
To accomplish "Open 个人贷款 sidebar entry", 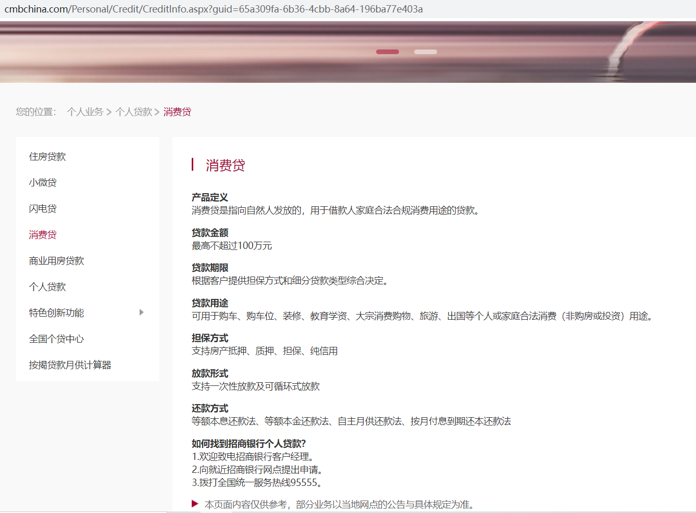I will pyautogui.click(x=47, y=286).
